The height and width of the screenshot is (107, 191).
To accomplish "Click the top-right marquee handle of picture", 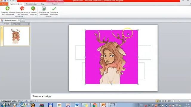I will [x=138, y=30].
